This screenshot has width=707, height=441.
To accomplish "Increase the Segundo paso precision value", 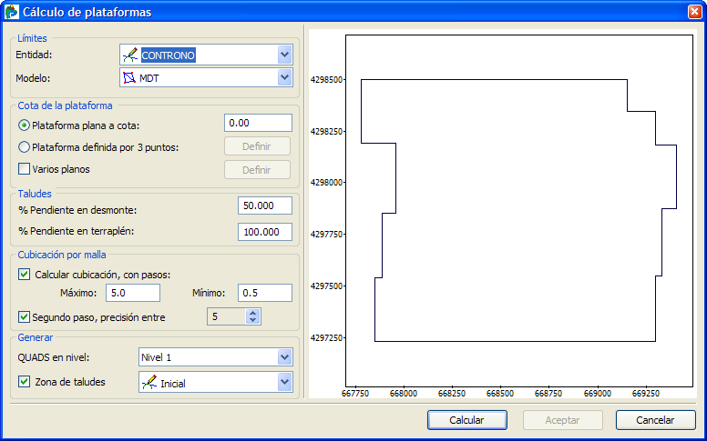I will click(x=253, y=312).
